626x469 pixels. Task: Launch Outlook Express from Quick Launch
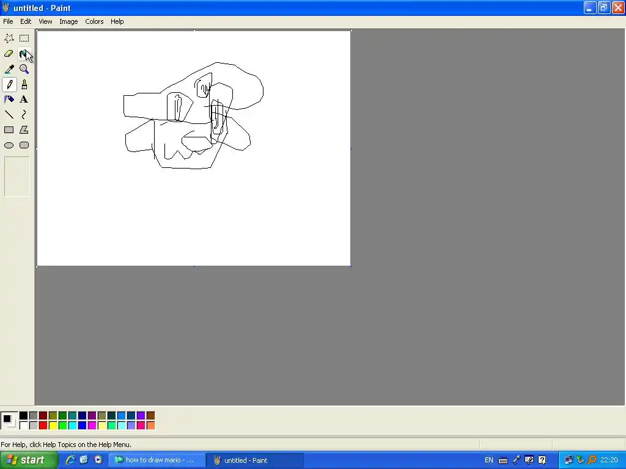tap(84, 460)
